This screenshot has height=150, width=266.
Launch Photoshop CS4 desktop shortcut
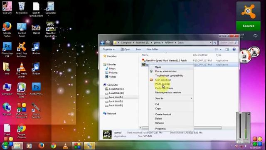point(7,50)
